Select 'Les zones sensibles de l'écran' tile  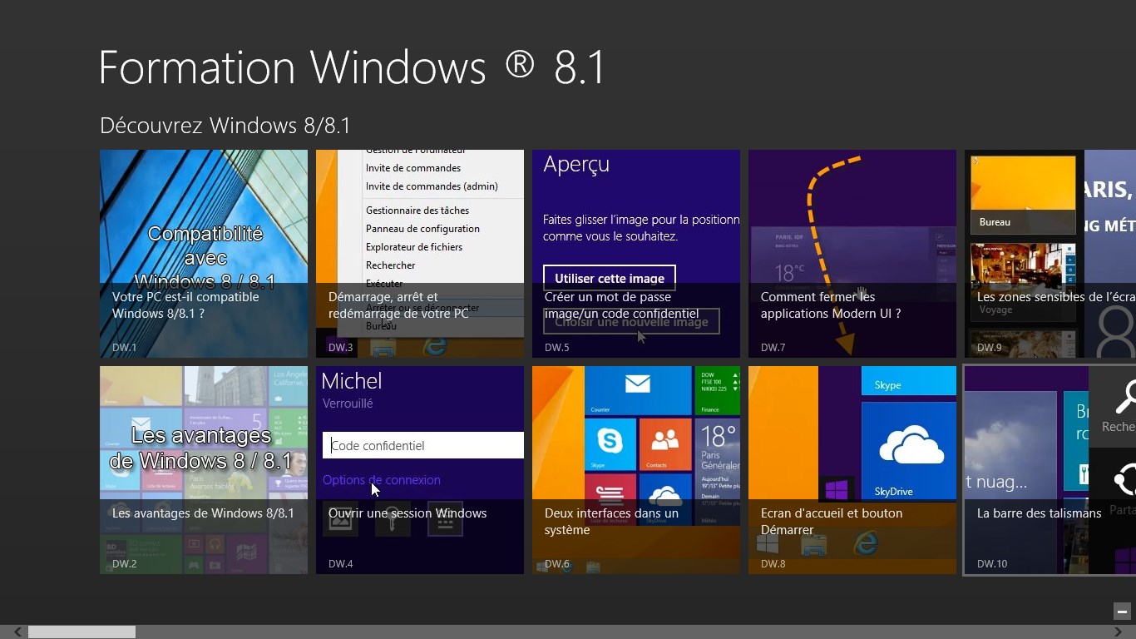(x=1050, y=254)
